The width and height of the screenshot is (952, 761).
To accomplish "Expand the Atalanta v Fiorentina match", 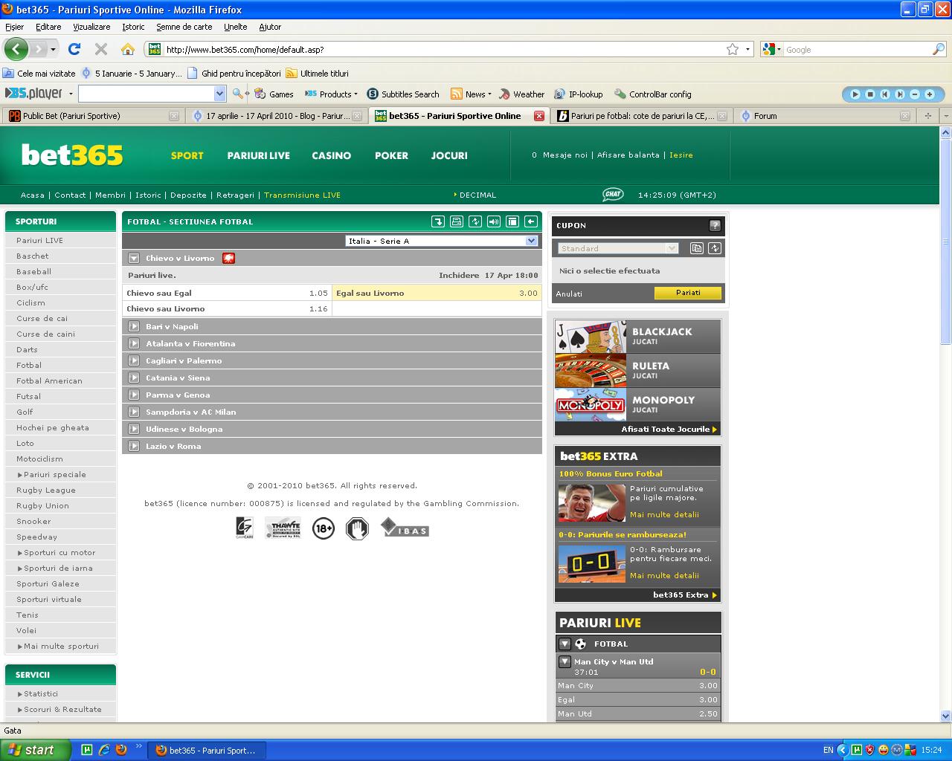I will pyautogui.click(x=134, y=343).
